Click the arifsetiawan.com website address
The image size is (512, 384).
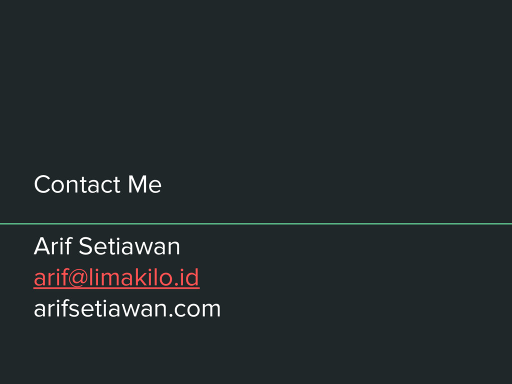click(127, 308)
